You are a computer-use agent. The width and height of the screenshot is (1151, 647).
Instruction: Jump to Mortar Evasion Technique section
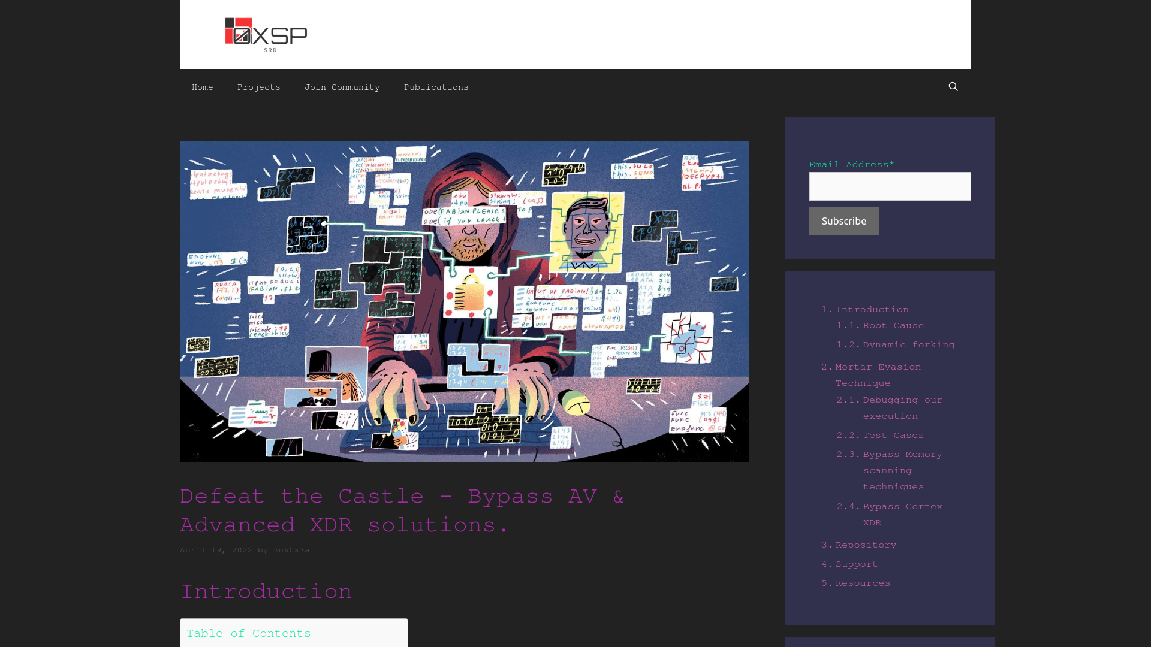pyautogui.click(x=878, y=375)
